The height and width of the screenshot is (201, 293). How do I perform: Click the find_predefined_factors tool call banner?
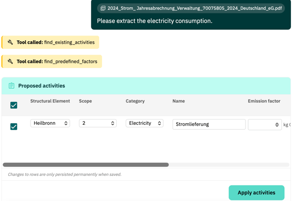(52, 61)
